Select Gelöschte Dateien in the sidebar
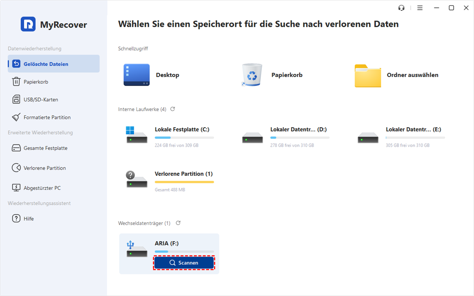 tap(54, 64)
